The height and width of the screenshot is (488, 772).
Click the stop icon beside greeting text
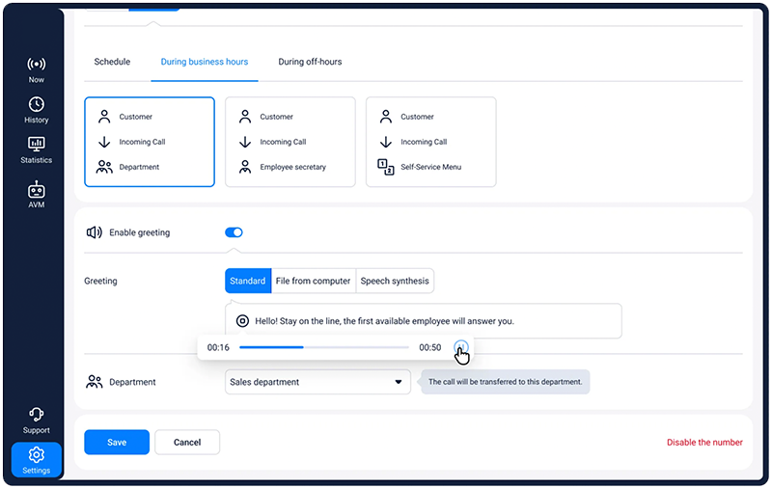[242, 321]
